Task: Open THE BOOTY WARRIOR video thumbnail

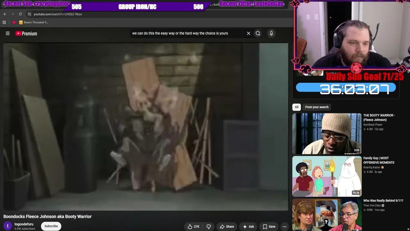Action: (x=327, y=134)
